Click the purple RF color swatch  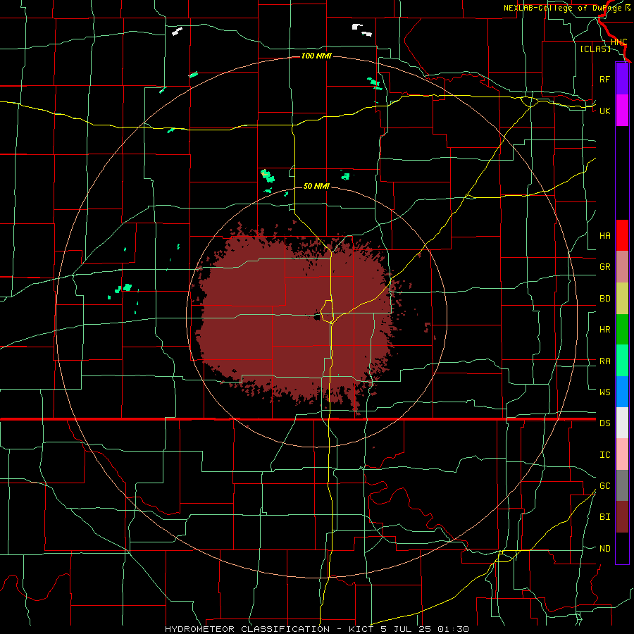(x=622, y=79)
